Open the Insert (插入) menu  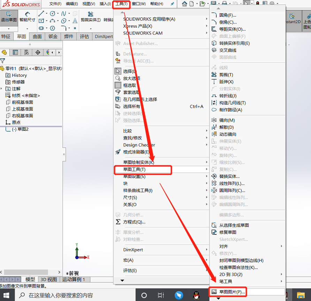pyautogui.click(x=105, y=4)
